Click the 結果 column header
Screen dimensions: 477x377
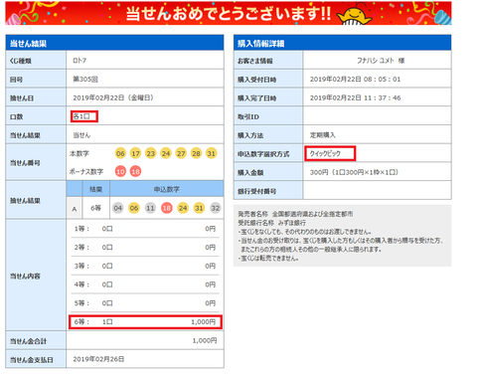pos(96,189)
